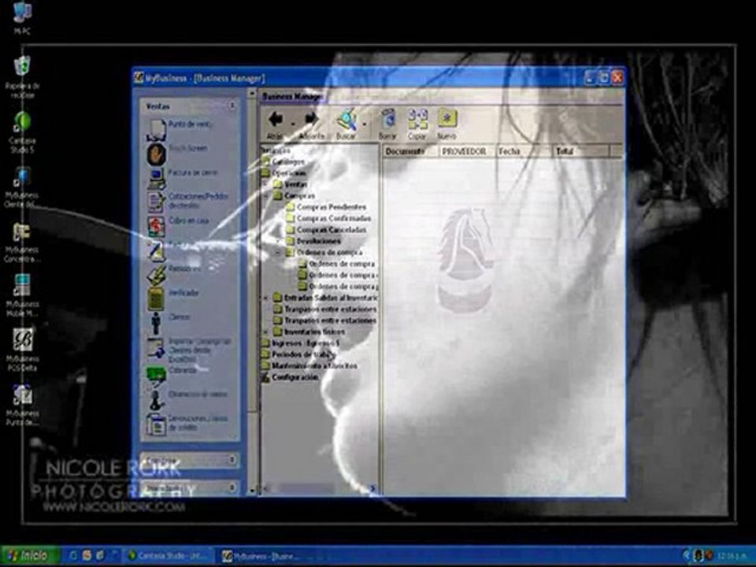The width and height of the screenshot is (756, 567).
Task: Select MyBusiness Mobile desktop icon
Action: (x=22, y=295)
